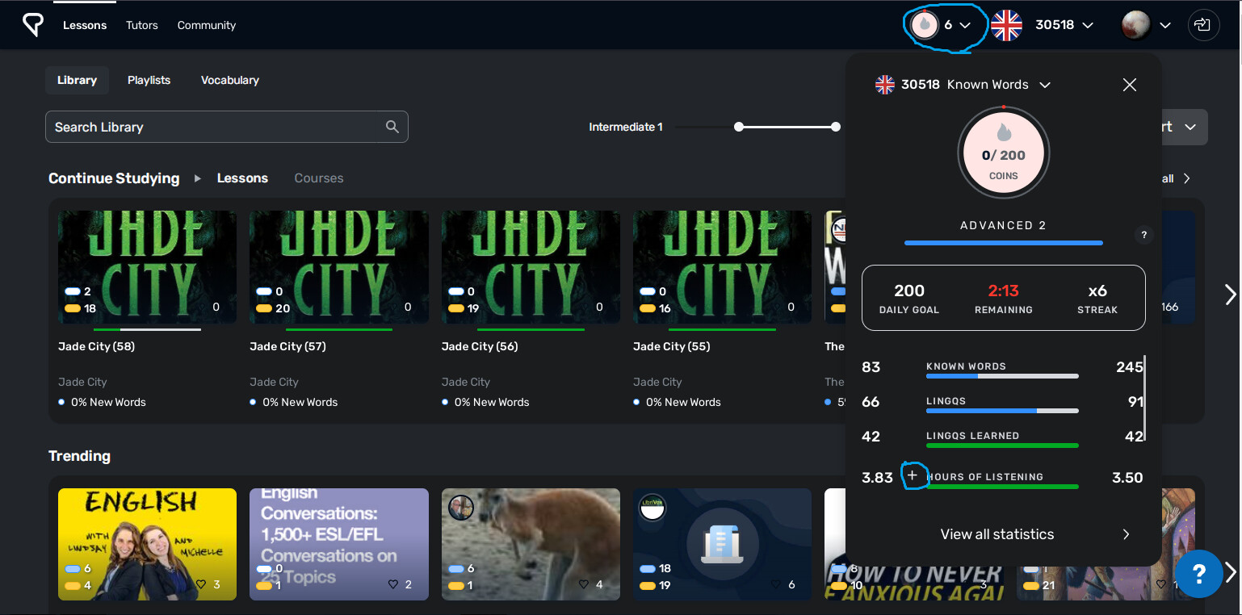Open the Community menu
The height and width of the screenshot is (615, 1242).
(x=207, y=25)
